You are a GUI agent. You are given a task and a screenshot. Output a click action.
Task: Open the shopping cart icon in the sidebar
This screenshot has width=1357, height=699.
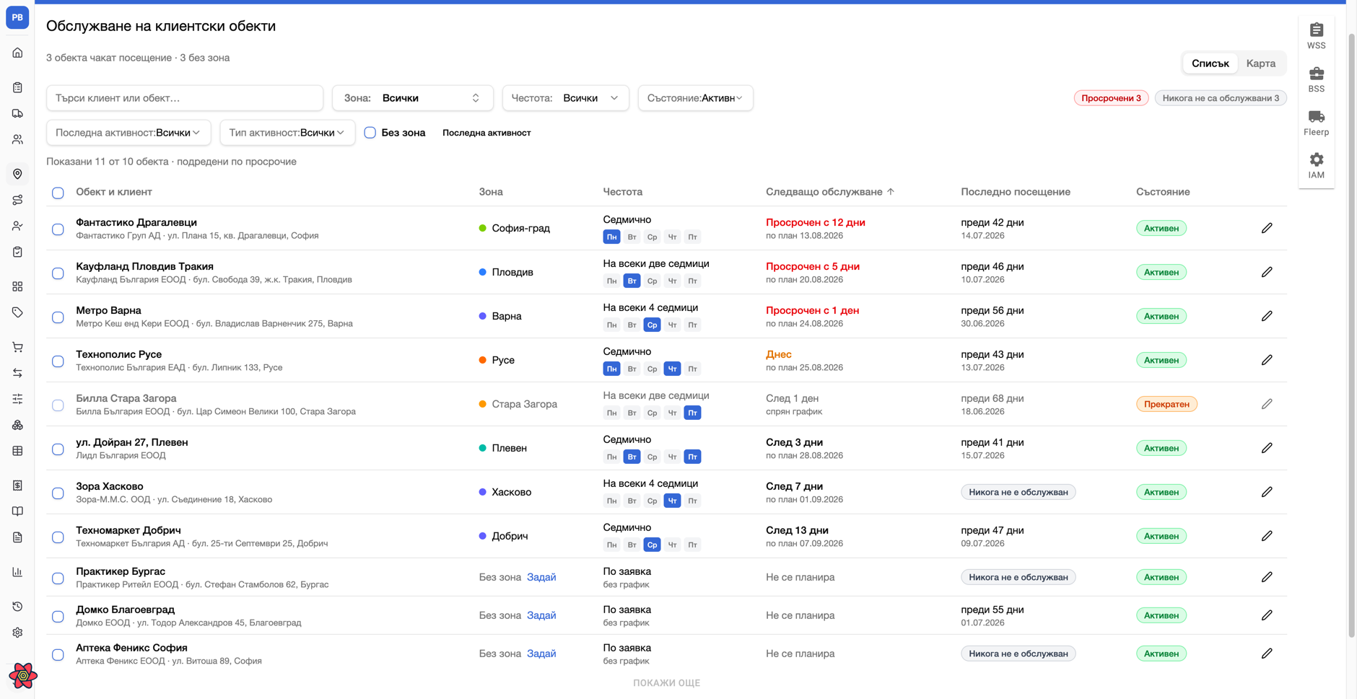(x=17, y=347)
